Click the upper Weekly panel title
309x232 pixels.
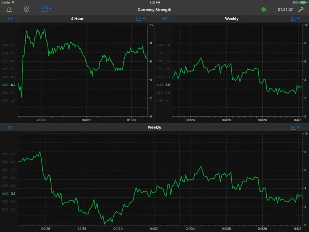232,19
